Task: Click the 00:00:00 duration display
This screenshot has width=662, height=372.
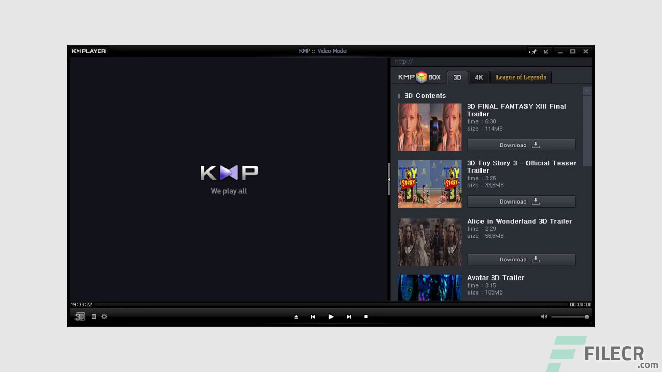Action: pyautogui.click(x=580, y=305)
